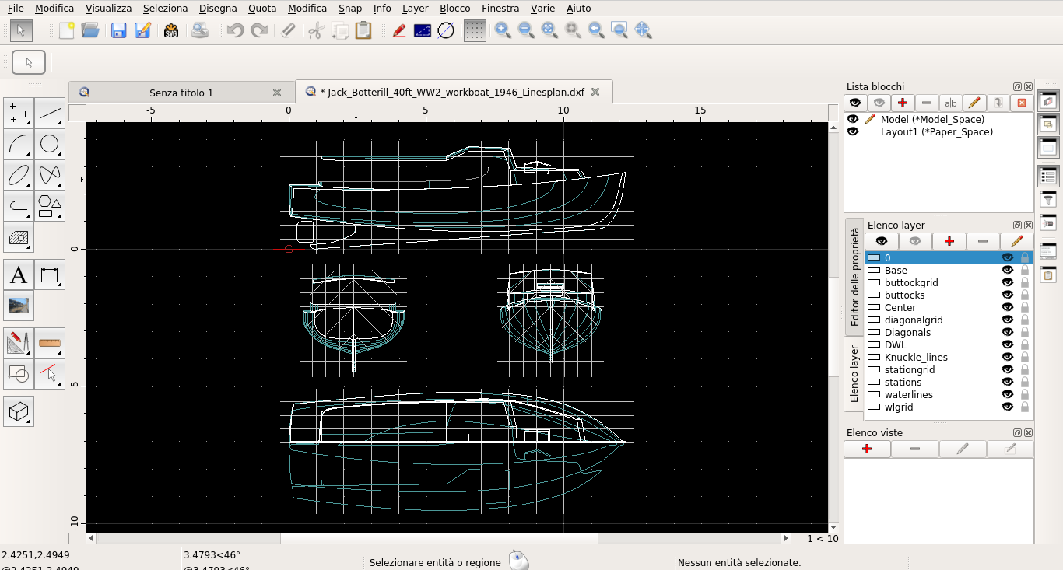
Task: Export as SVG using the SVG icon
Action: click(x=171, y=30)
